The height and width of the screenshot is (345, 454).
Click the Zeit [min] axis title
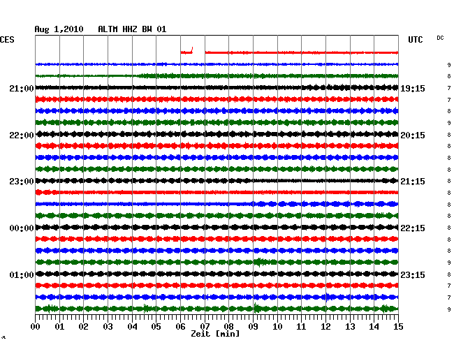tap(215, 334)
